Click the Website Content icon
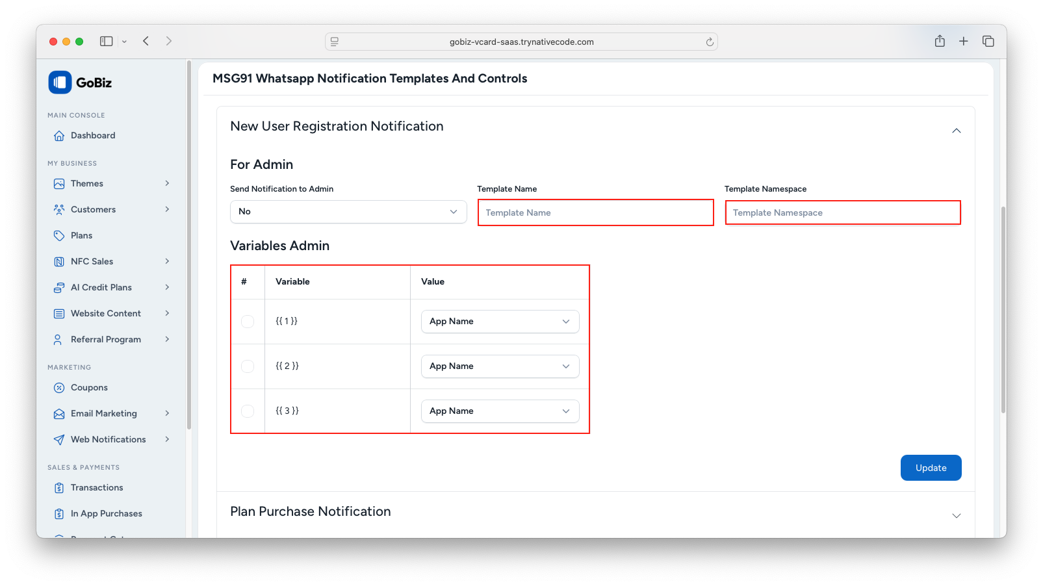Image resolution: width=1043 pixels, height=586 pixels. 59,314
